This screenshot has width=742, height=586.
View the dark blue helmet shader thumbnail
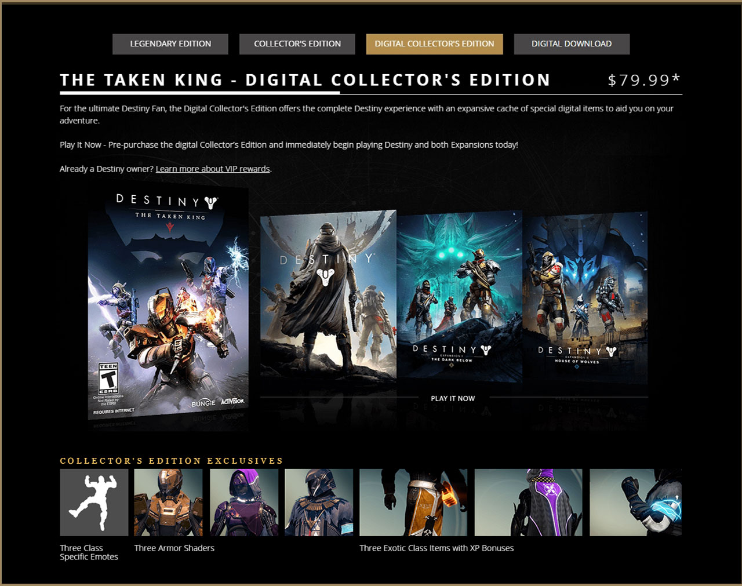tap(319, 503)
